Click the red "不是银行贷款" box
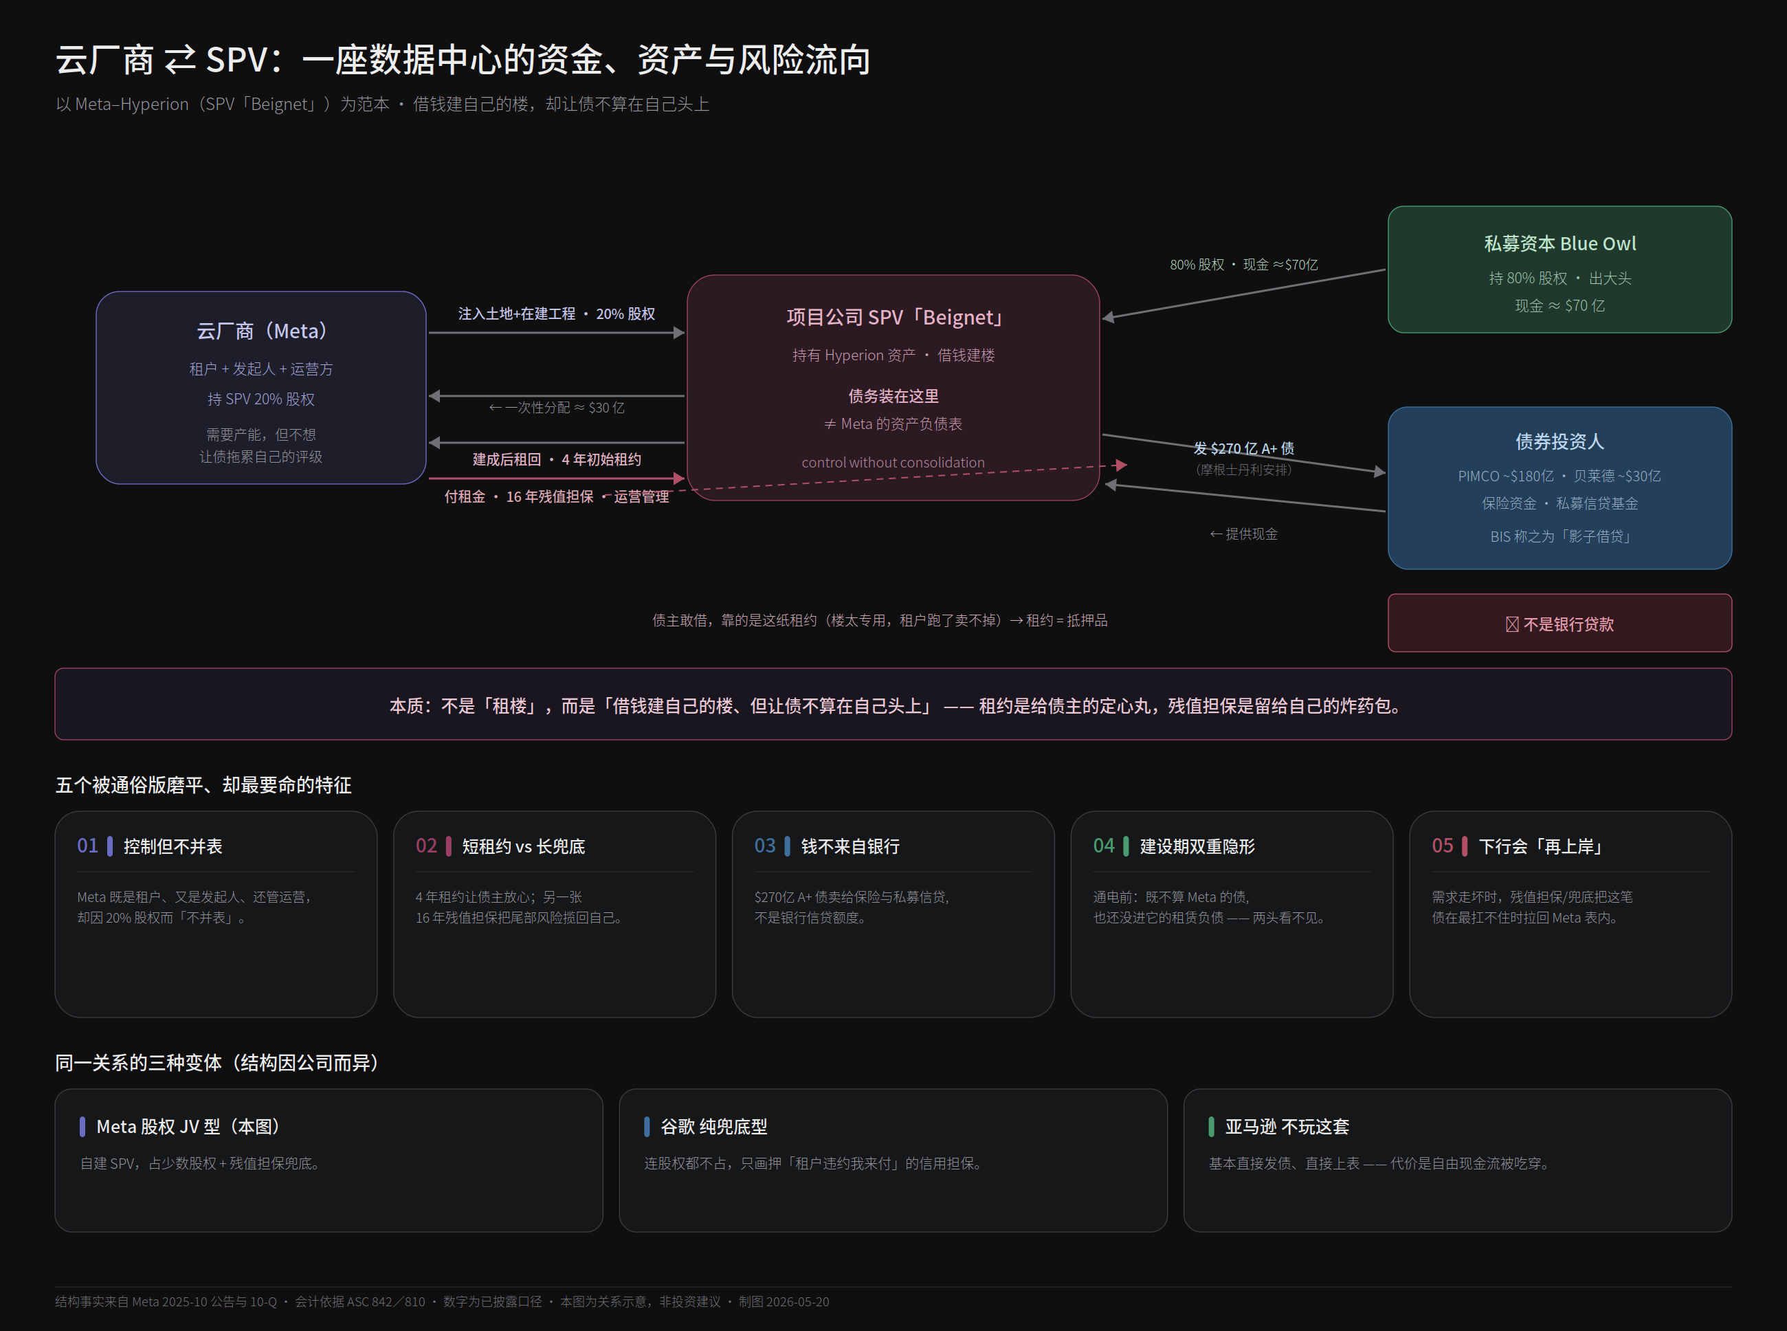Screen dimensions: 1787x1331 point(1560,623)
